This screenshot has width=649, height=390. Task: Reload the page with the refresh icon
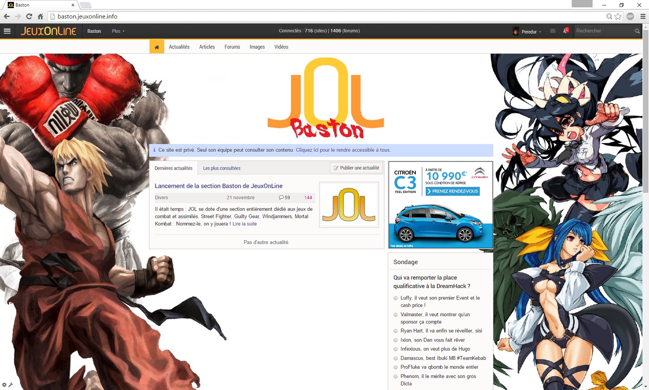29,16
